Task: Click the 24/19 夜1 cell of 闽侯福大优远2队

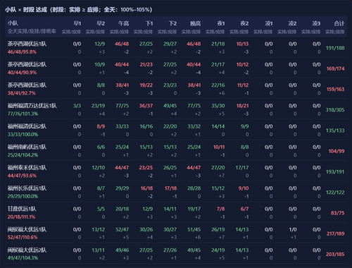Action: tap(218, 250)
